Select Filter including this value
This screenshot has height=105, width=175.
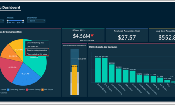(37, 50)
